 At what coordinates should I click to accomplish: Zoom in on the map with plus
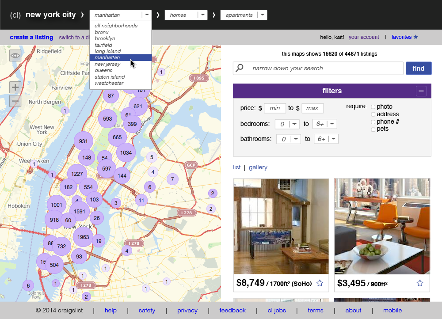coord(15,87)
